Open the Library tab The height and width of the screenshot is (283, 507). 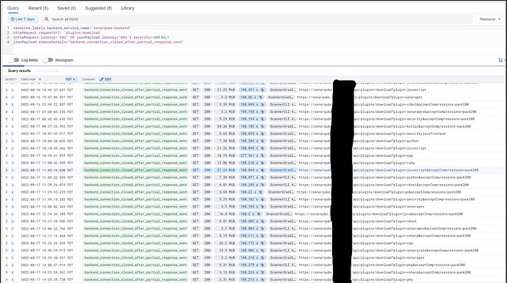(127, 8)
